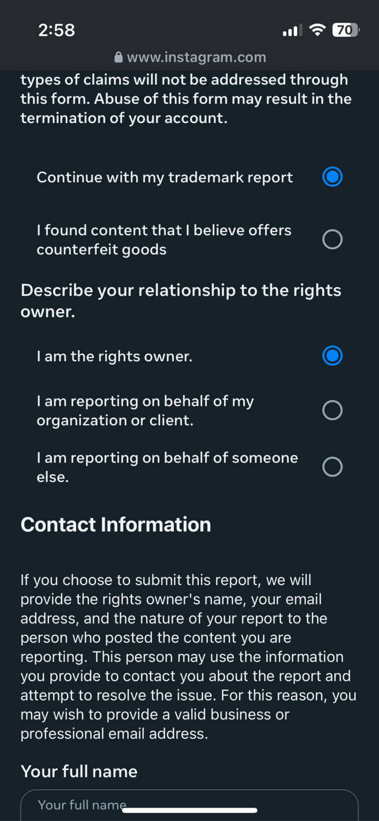The image size is (379, 821).
Task: Tap the "Continue with my trademark report" label text
Action: [165, 177]
